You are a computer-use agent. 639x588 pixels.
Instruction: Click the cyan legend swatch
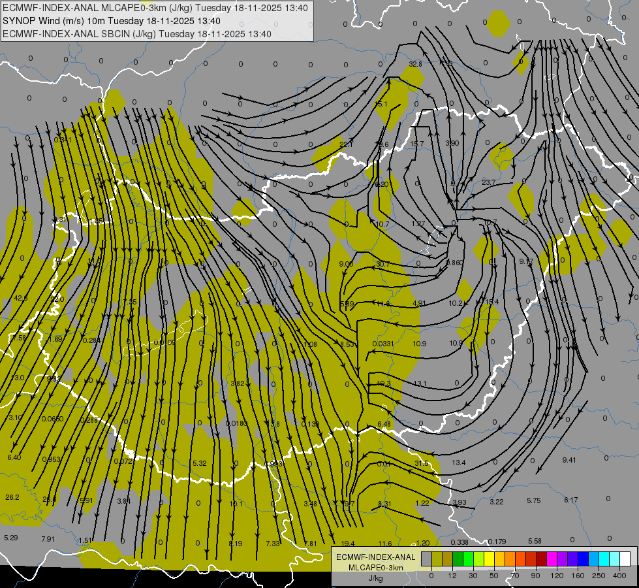pos(604,559)
